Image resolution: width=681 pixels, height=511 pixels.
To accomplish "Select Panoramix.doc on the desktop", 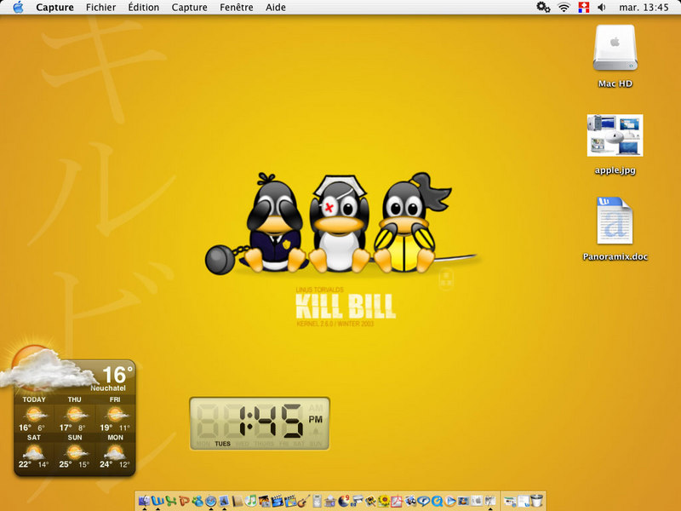I will (x=615, y=221).
